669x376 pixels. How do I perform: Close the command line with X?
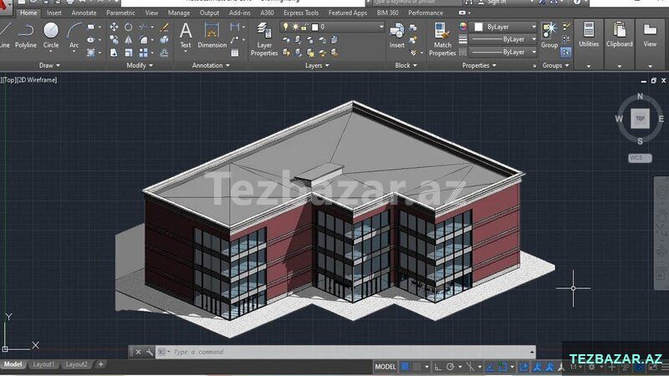pos(138,352)
